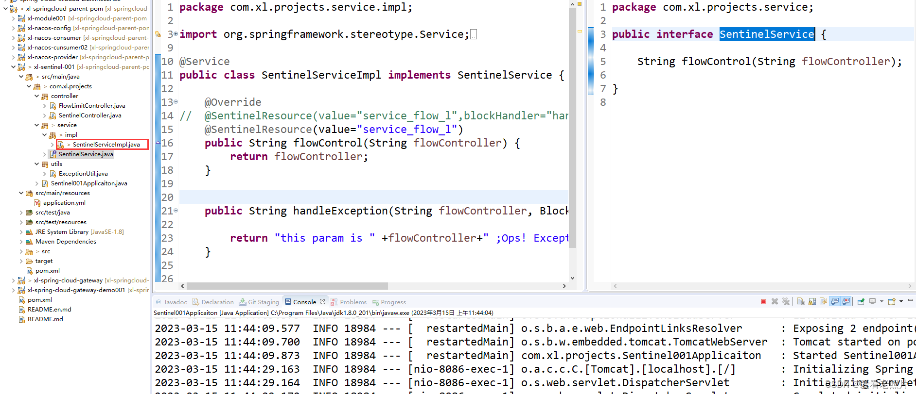Image resolution: width=916 pixels, height=394 pixels.
Task: Click the xl-nacos-consumer project icon
Action: (21, 38)
